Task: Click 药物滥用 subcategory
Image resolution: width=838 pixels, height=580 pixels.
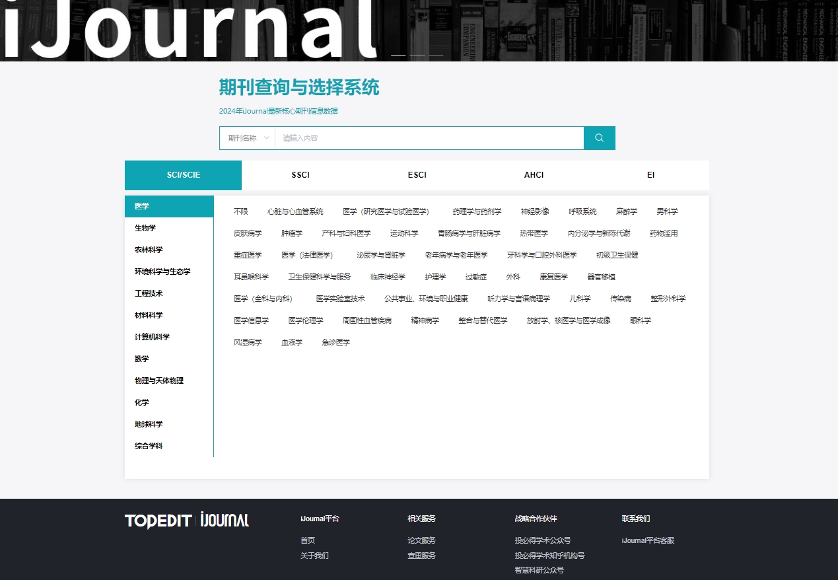Action: pos(664,233)
